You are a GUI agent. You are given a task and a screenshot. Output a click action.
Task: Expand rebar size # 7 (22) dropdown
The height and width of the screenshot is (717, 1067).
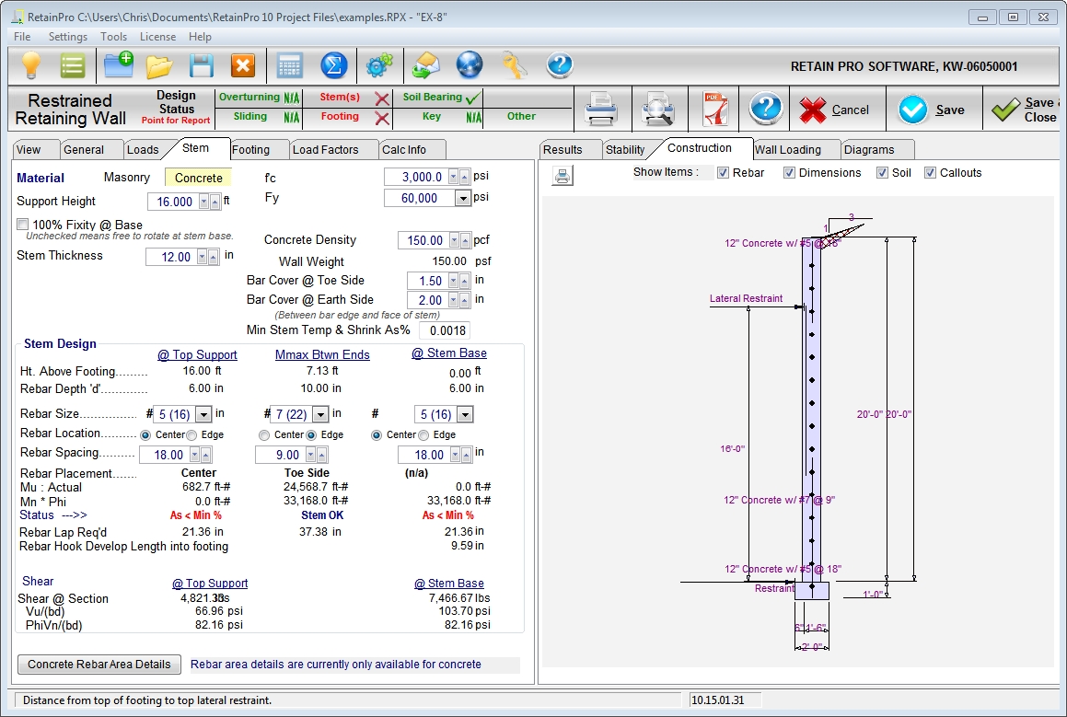(319, 414)
